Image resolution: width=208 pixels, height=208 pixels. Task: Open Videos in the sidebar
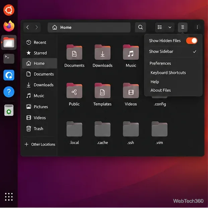[x=40, y=118]
